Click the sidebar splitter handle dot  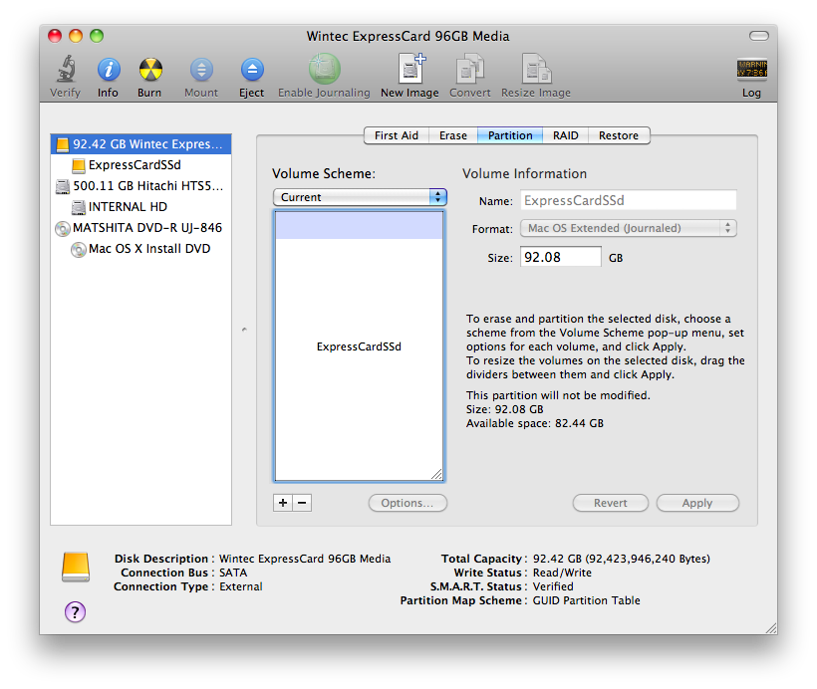tap(244, 330)
